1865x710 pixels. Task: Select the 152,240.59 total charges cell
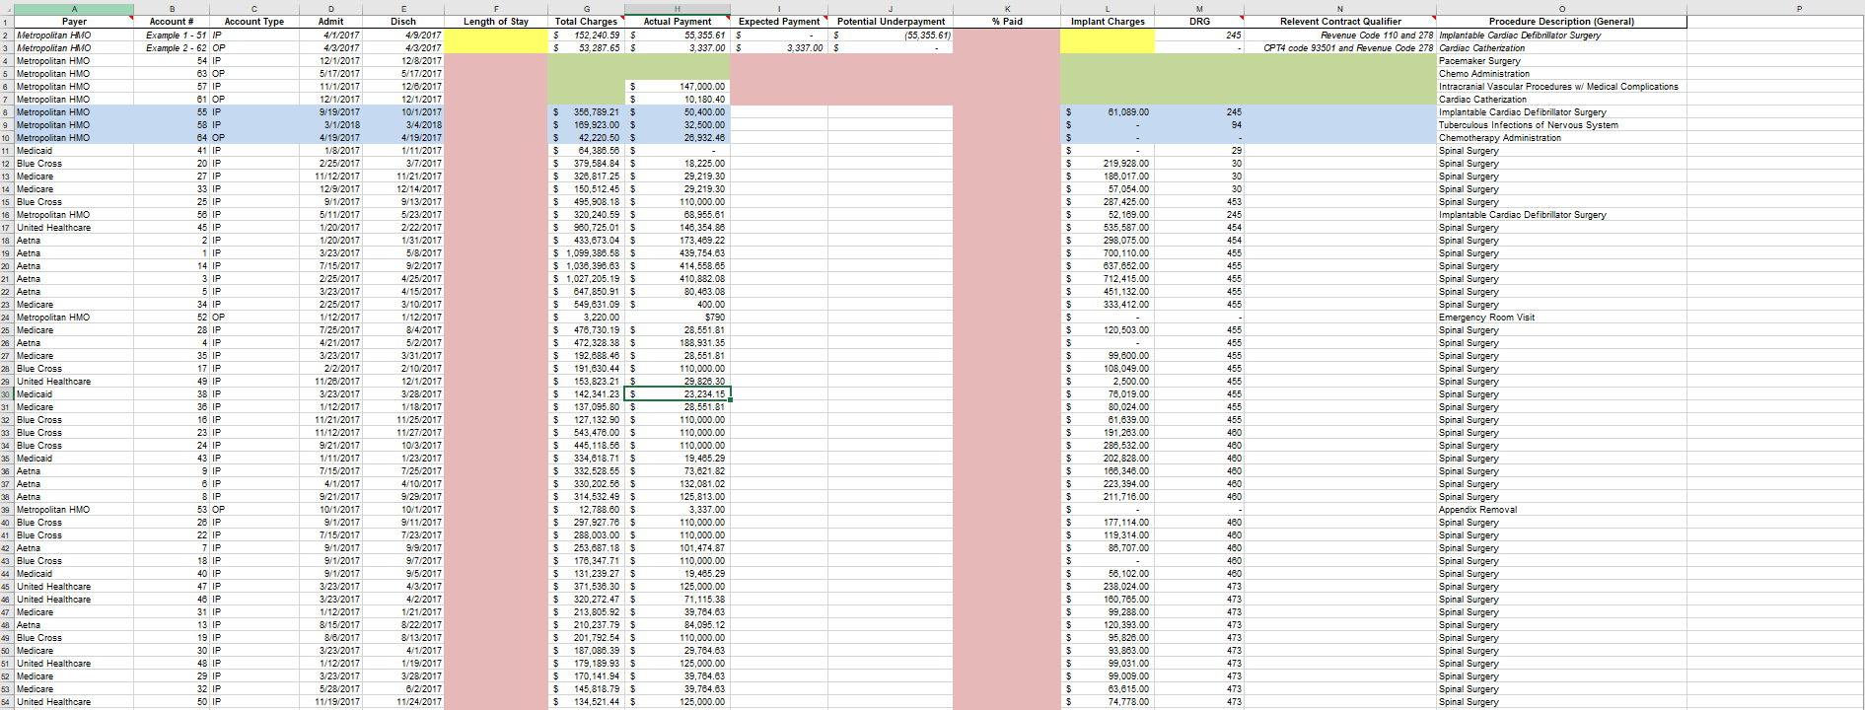point(586,35)
